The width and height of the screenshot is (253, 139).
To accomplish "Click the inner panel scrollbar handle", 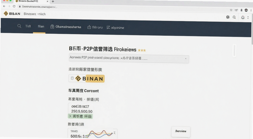I will click(234, 51).
